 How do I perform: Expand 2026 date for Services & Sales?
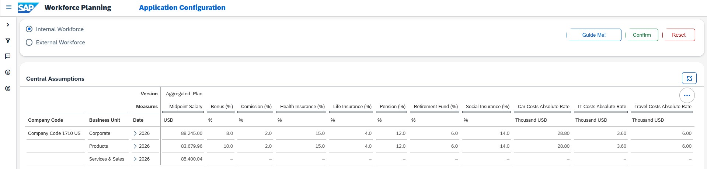(135, 159)
